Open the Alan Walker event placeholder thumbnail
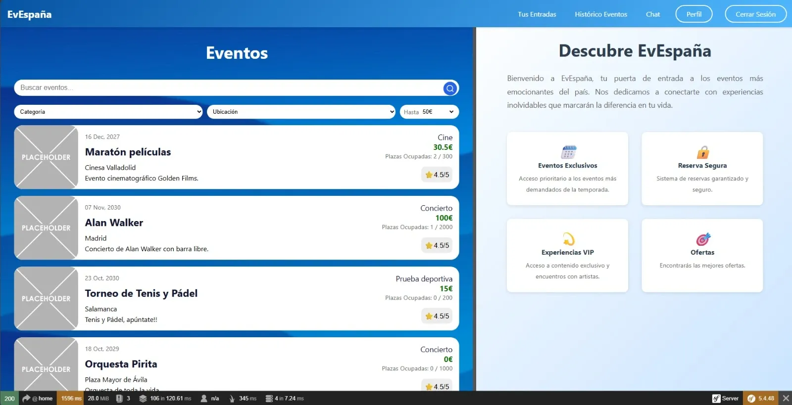 pos(46,228)
